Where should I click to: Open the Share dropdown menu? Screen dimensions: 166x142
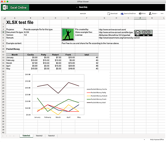point(153,13)
